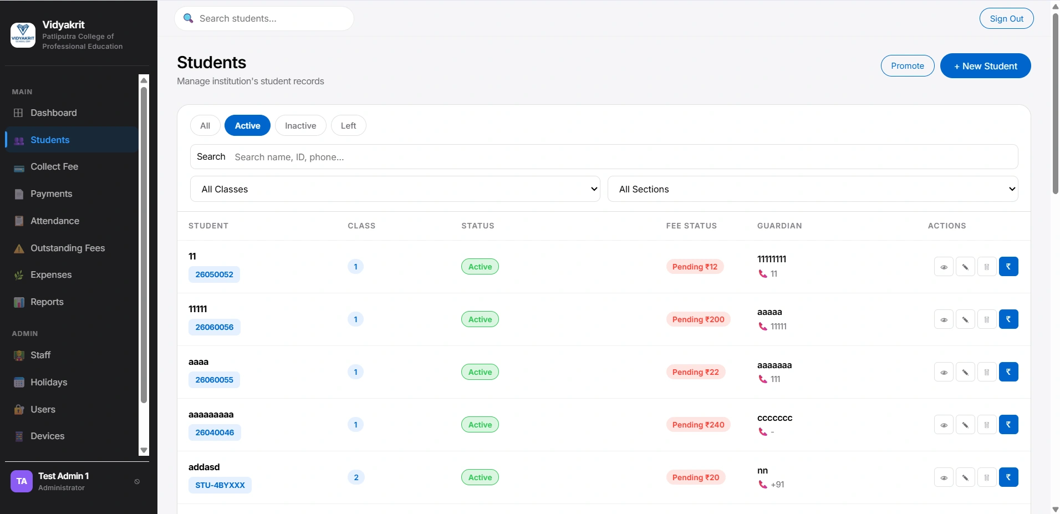Screen dimensions: 1060x514
Task: Click the GUARDIAN column header
Action: point(779,226)
